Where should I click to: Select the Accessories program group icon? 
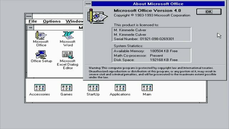tap(40, 90)
